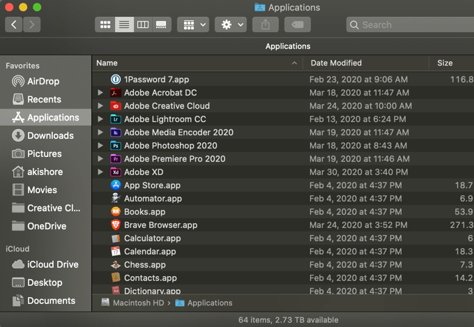
Task: Select the Calendar.app icon
Action: [116, 252]
